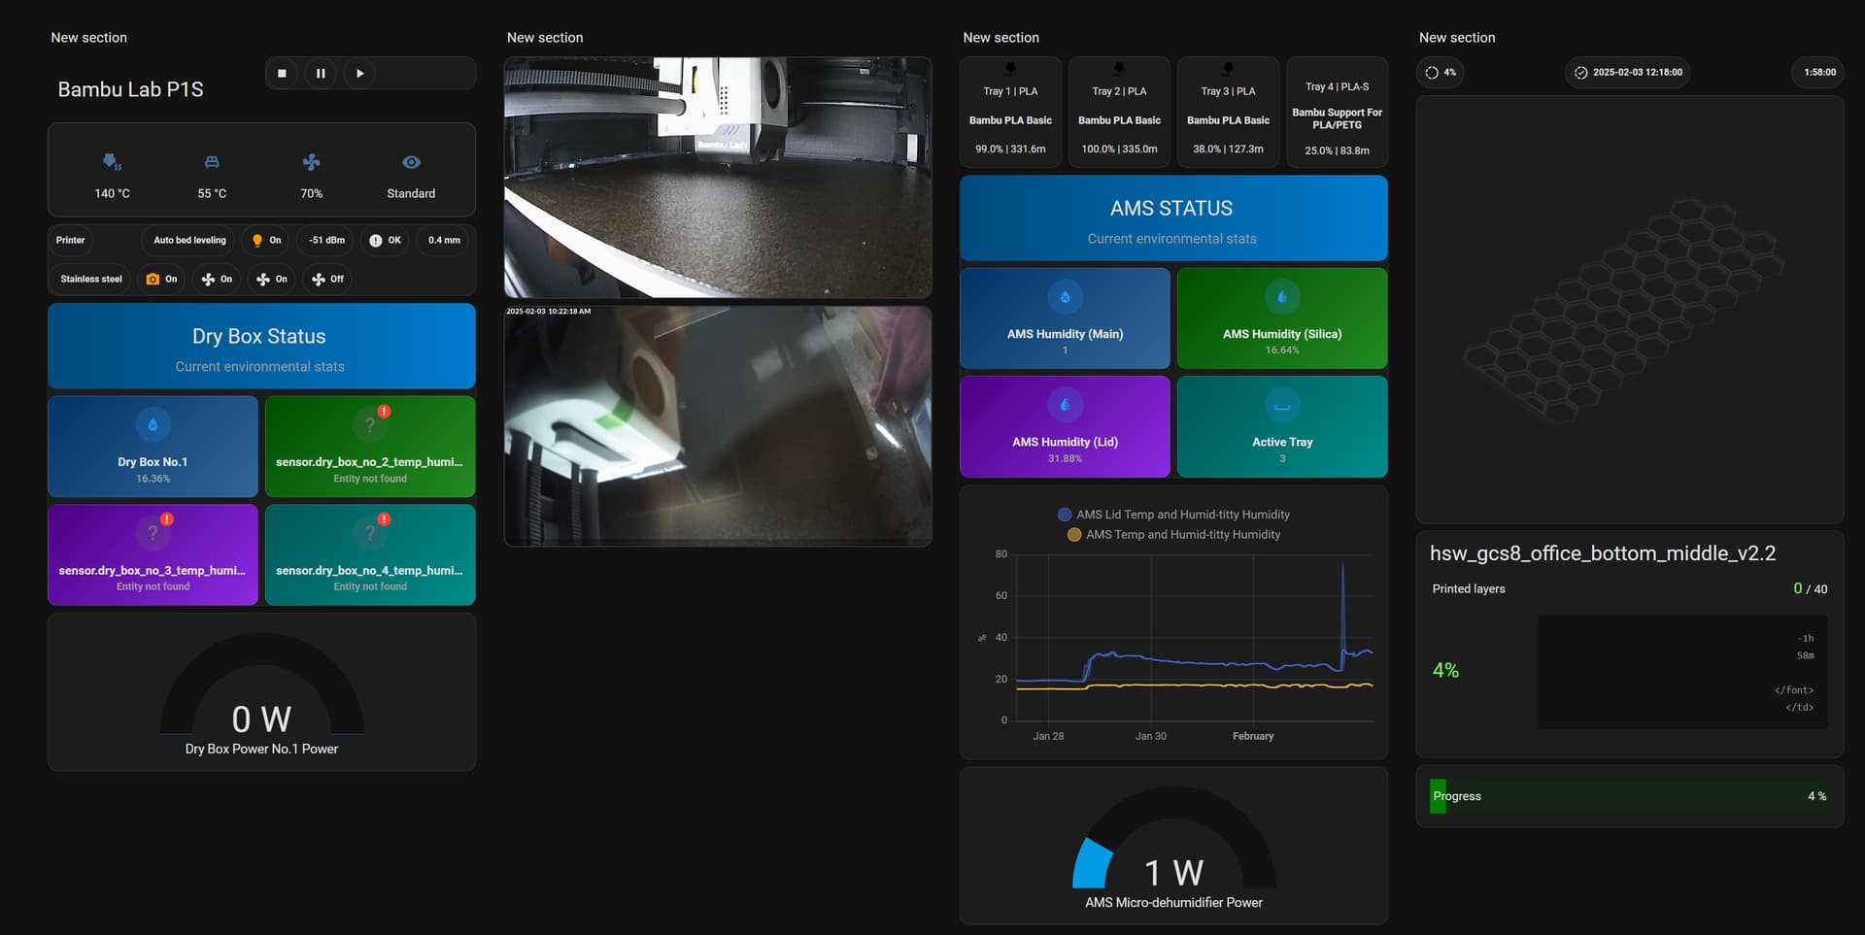Click the green Progress 4% bar

[x=1628, y=795]
